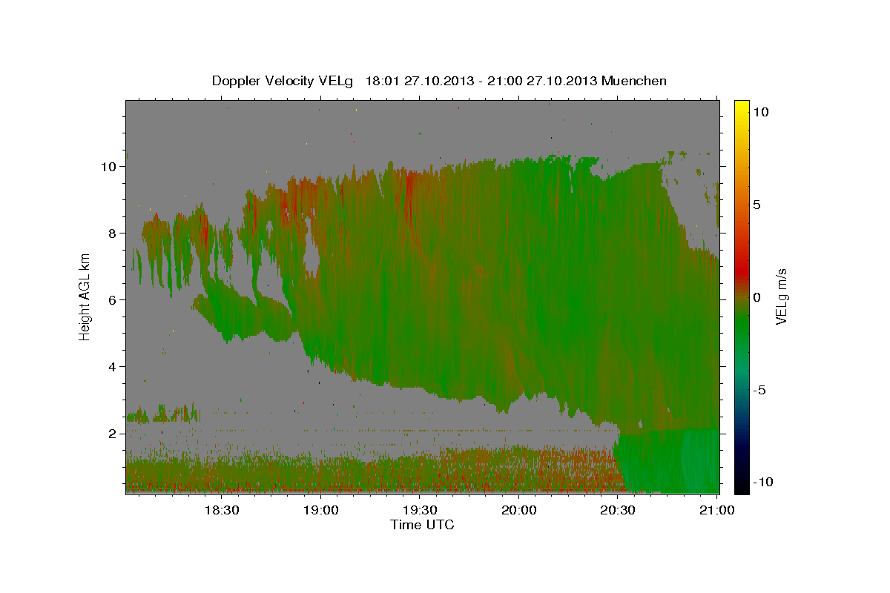Click the 'Muenchen' location text in title
Image resolution: width=890 pixels, height=593 pixels.
coord(635,81)
